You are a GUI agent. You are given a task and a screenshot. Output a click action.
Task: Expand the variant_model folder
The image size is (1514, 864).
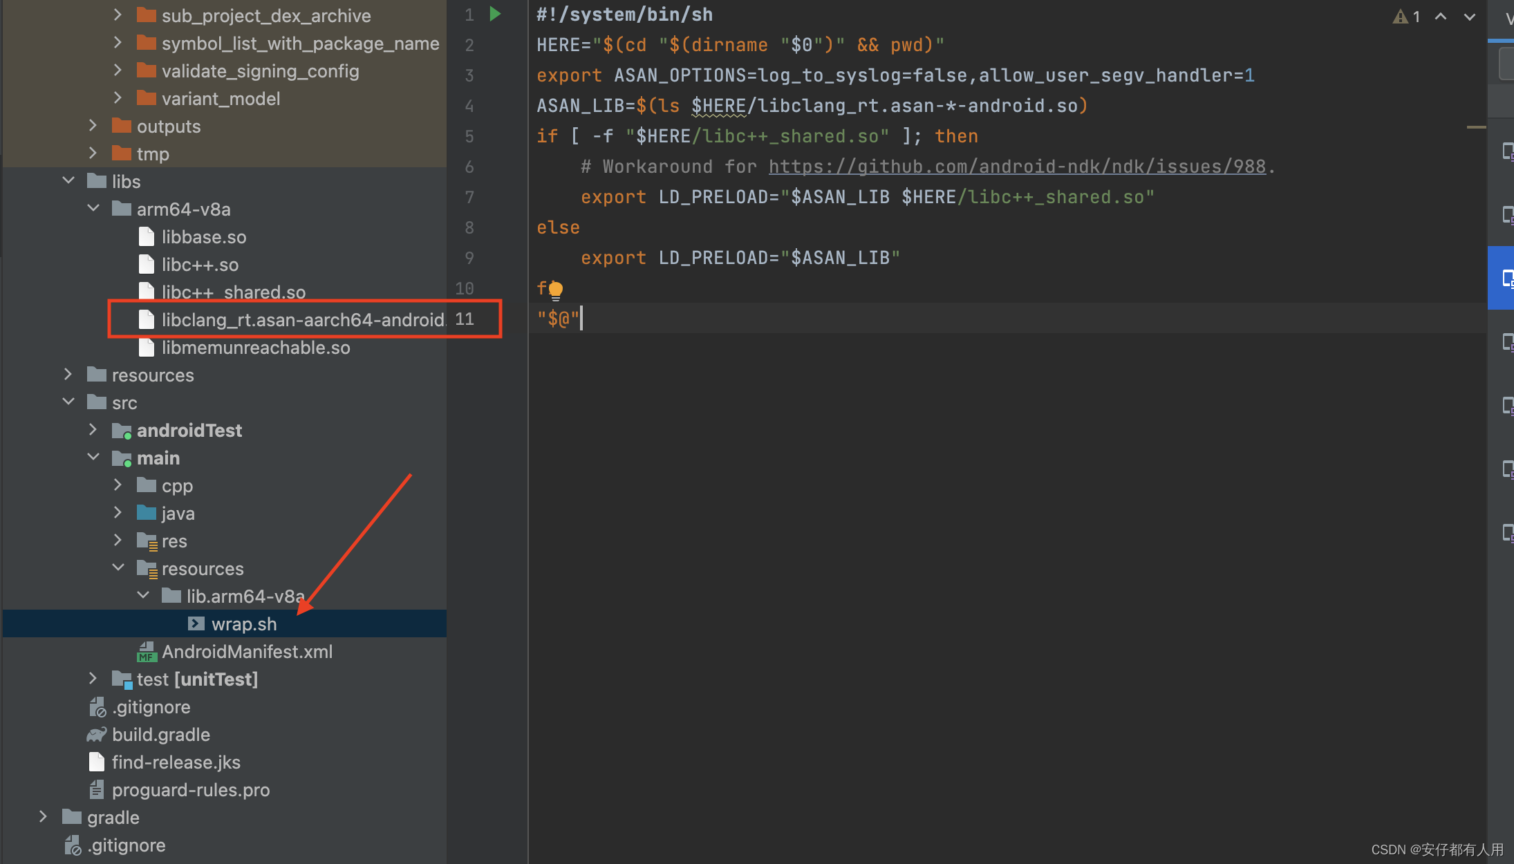(118, 97)
